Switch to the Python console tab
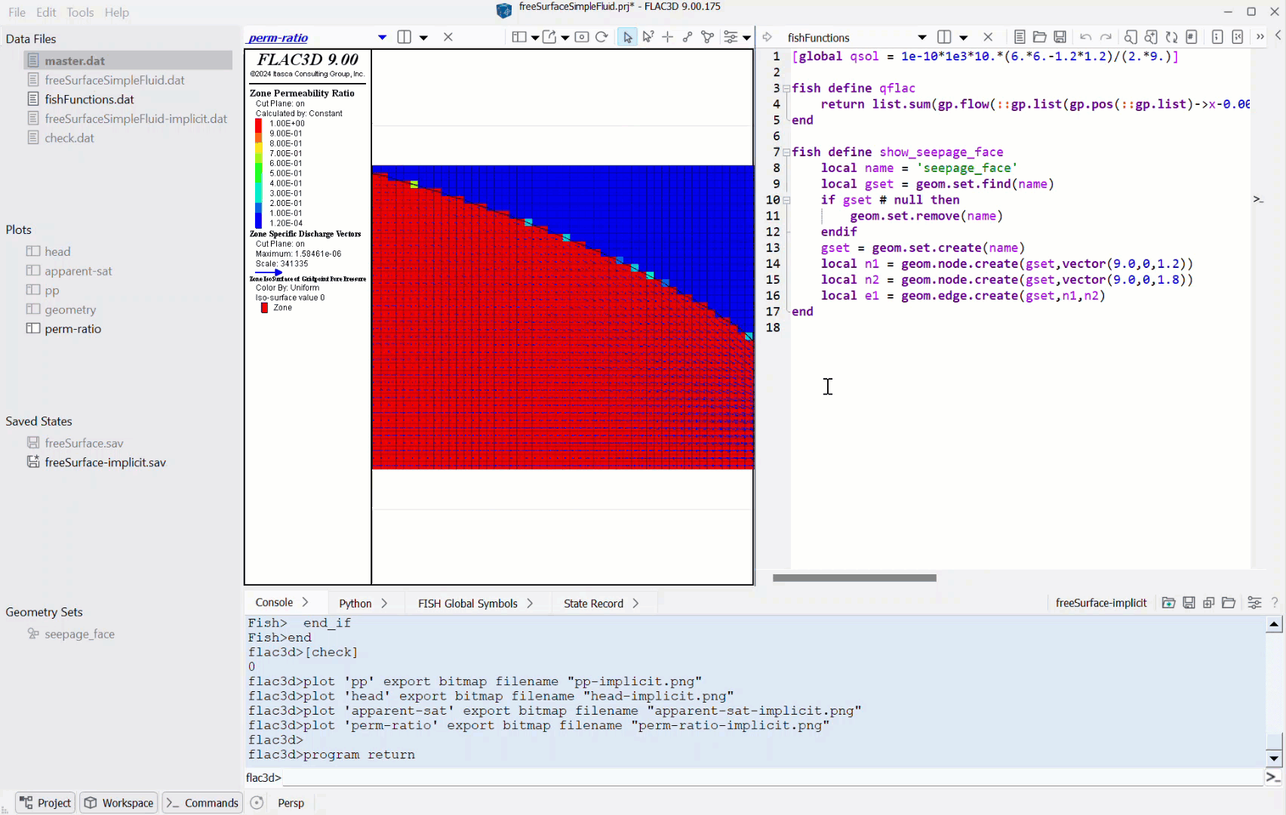Screen dimensions: 1286x815 [356, 602]
